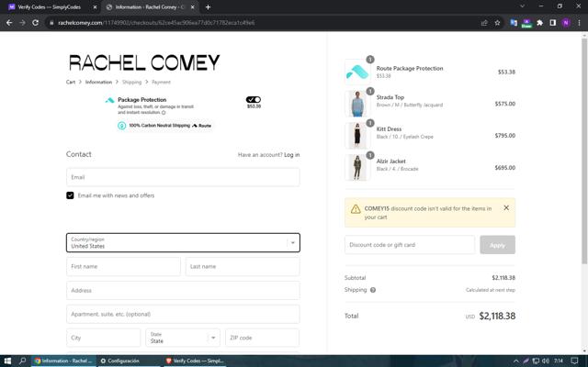The image size is (588, 367).
Task: Close the Verify Codes SimplyCodes tab
Action: click(95, 7)
